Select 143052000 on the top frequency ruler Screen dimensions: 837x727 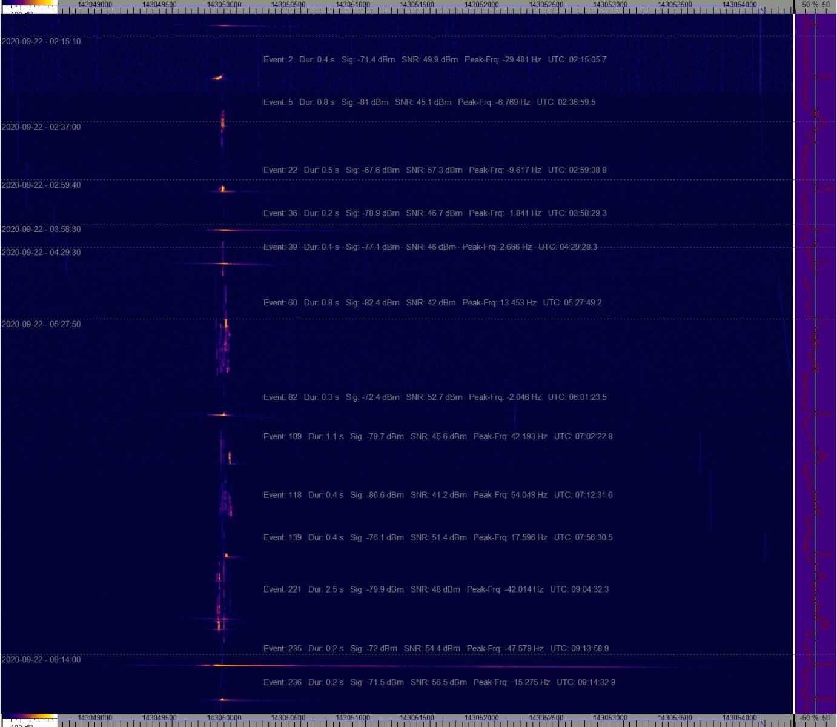coord(481,4)
